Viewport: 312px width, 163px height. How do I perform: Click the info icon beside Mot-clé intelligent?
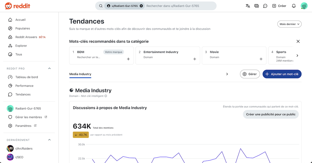[x=106, y=96]
